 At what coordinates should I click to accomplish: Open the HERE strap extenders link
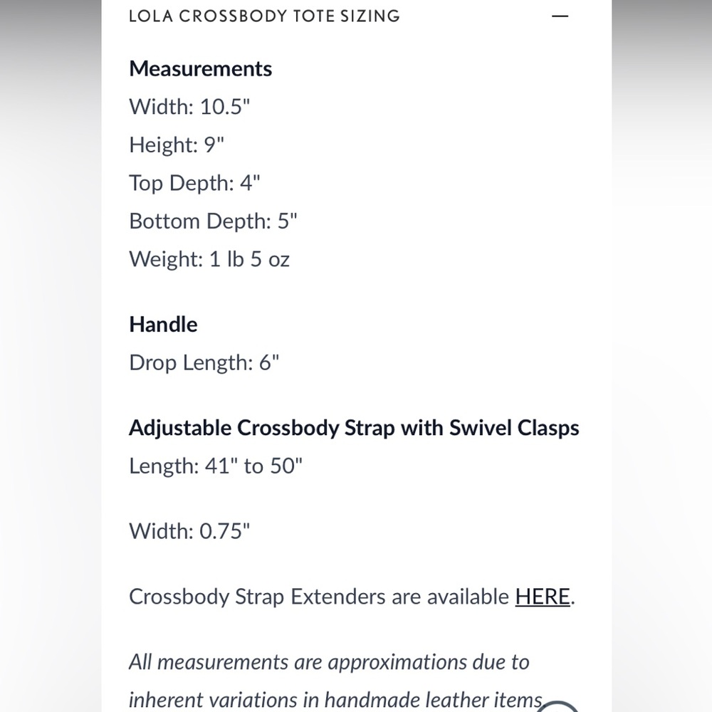click(542, 596)
